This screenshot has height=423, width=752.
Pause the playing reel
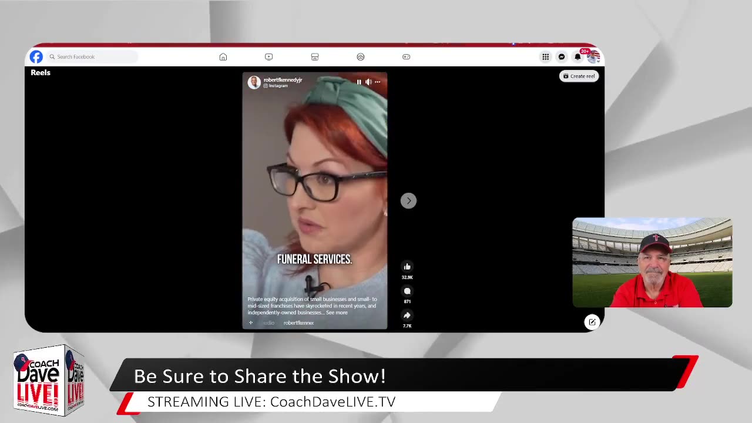pos(359,82)
